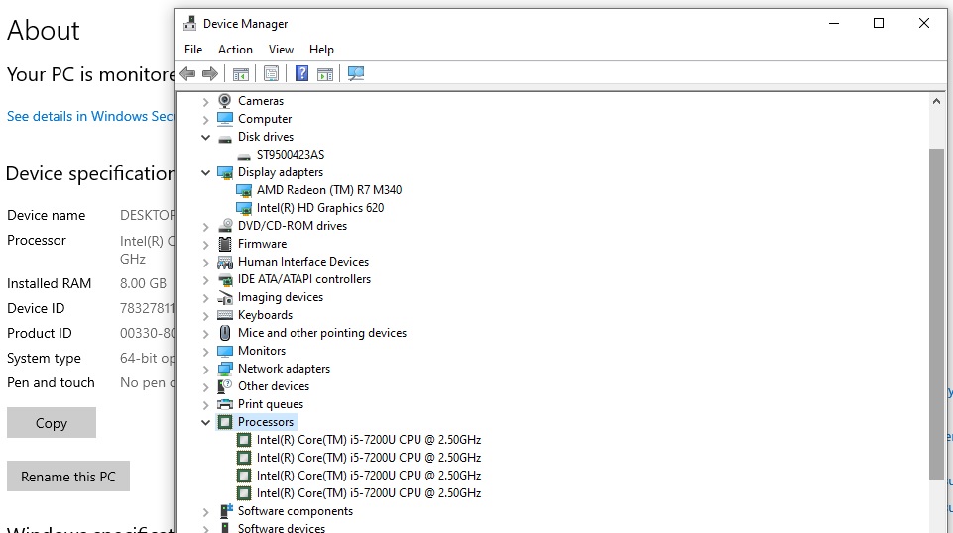Image resolution: width=953 pixels, height=533 pixels.
Task: Select AMD Radeon (TM) R7 M340 label
Action: (x=329, y=190)
